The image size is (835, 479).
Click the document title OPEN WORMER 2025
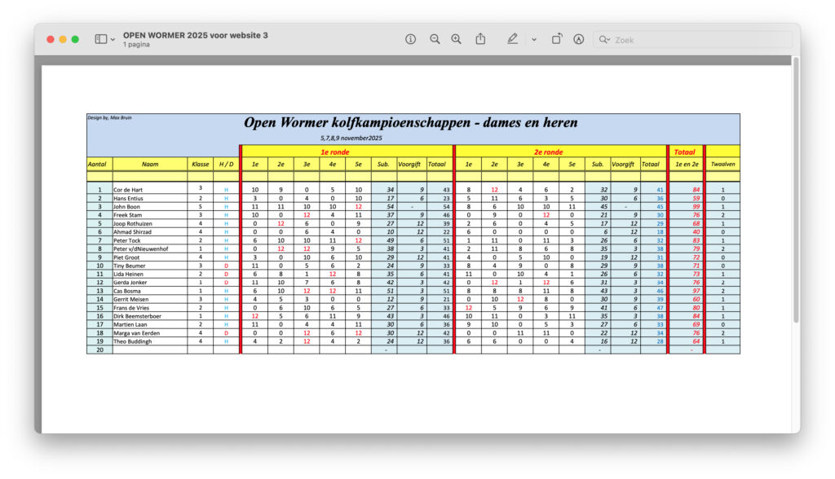[195, 35]
